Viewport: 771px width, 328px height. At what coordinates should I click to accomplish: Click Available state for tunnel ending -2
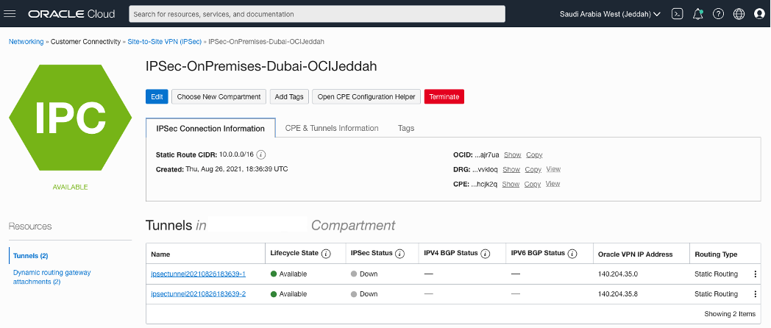288,294
